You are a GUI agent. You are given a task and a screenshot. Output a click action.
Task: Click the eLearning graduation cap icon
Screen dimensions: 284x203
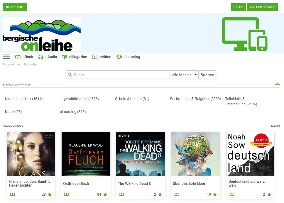pos(119,57)
